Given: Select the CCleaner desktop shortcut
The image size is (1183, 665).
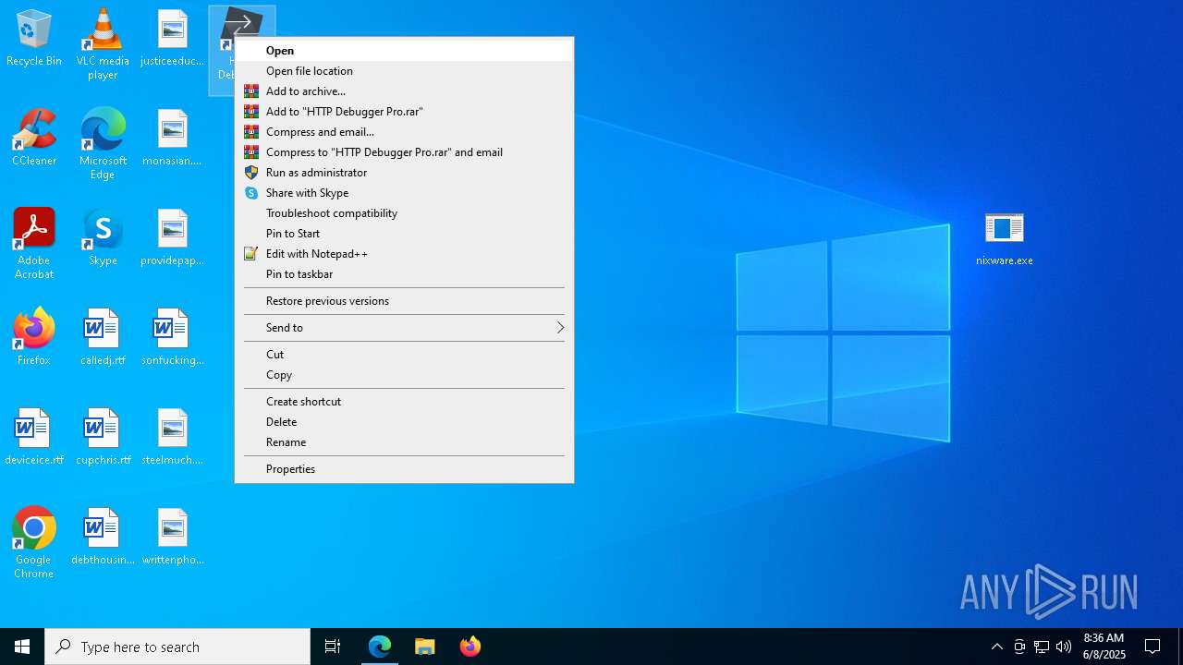Looking at the screenshot, I should 34,139.
